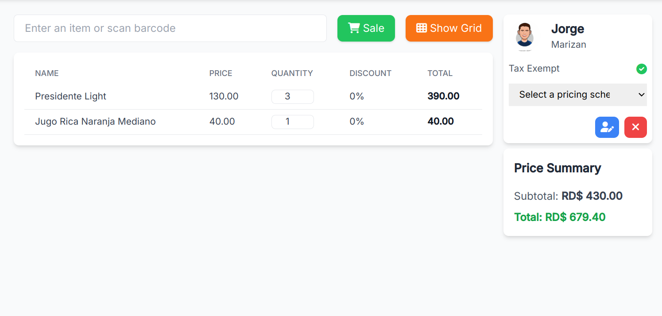
Task: Click the 0% discount for Jugo Rica Naranja
Action: tap(356, 121)
